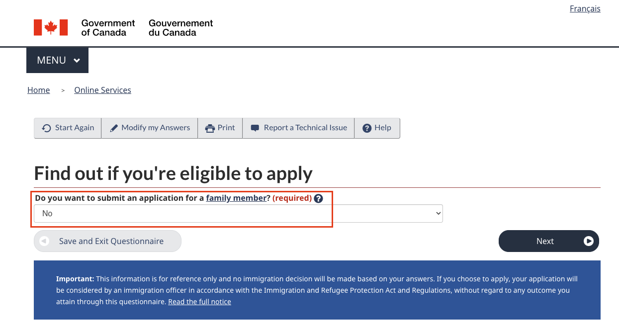
Task: Open the family member answer dropdown
Action: point(238,213)
